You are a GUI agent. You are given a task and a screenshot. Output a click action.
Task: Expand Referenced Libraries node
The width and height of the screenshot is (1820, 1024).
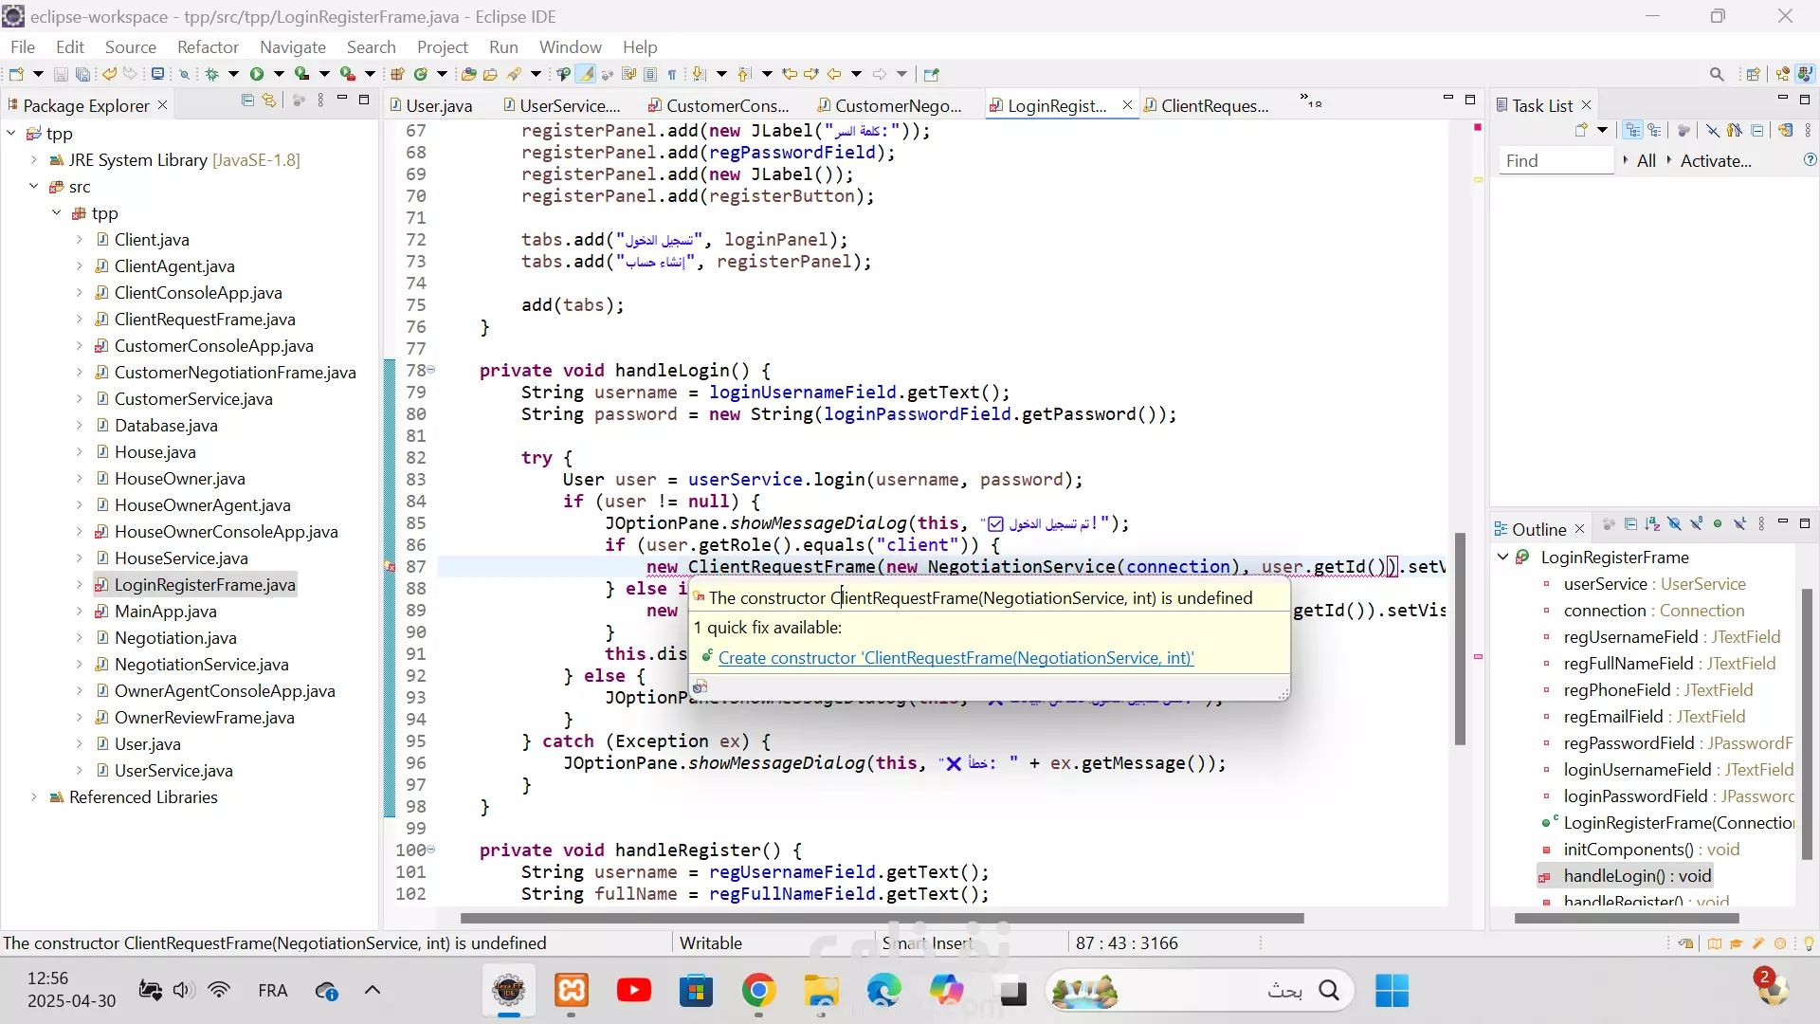[x=34, y=796]
